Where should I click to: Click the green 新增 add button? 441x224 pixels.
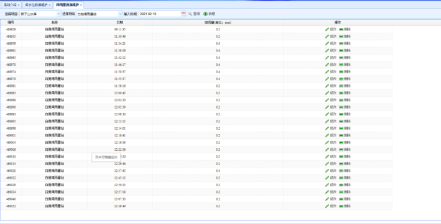tap(209, 14)
